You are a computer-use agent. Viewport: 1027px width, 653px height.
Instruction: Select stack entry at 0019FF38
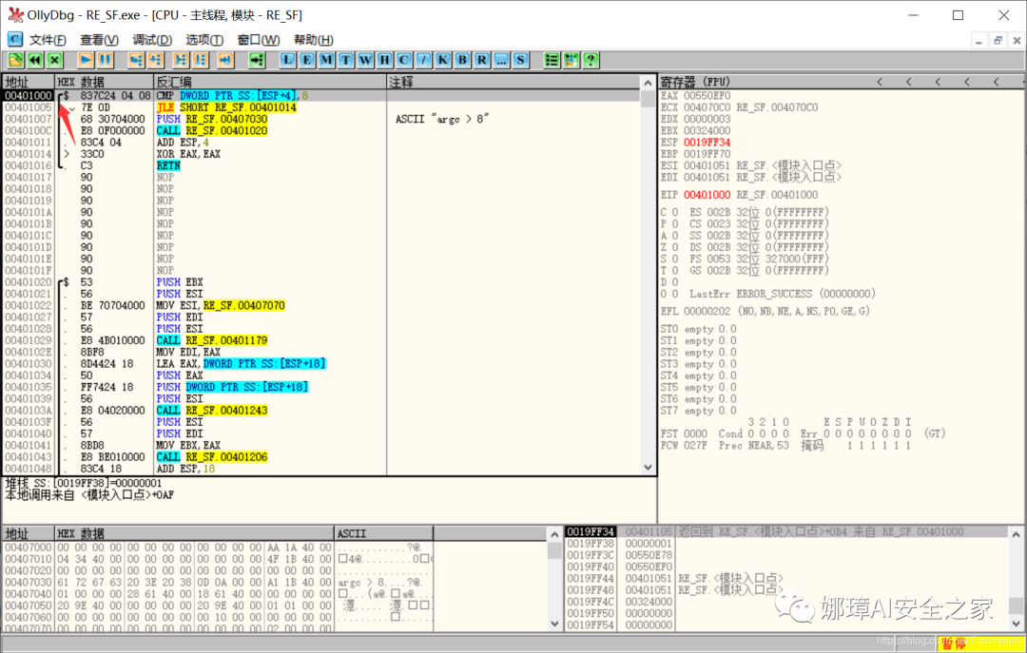[786, 544]
